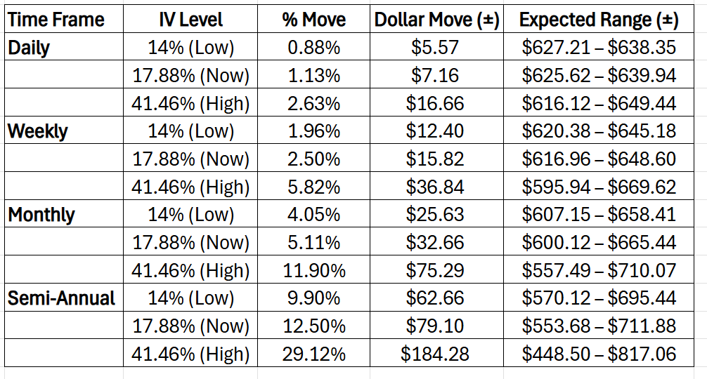Screen dimensions: 707x379
Task: Select the $25.63 dollar move cell
Action: coord(436,215)
